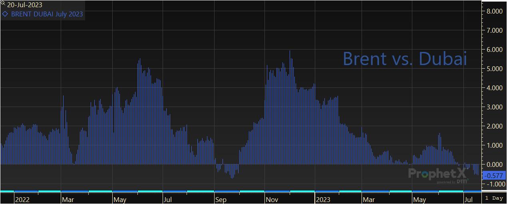Screen dimensions: 507x204
Task: Open the 1 Day interval selector
Action: (x=494, y=198)
